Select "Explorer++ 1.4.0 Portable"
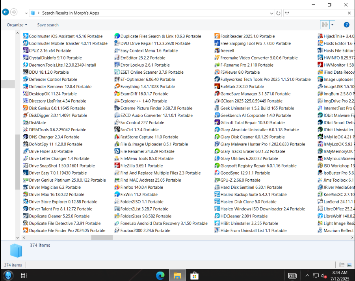Screen dimensions: 355x281 click(141, 101)
